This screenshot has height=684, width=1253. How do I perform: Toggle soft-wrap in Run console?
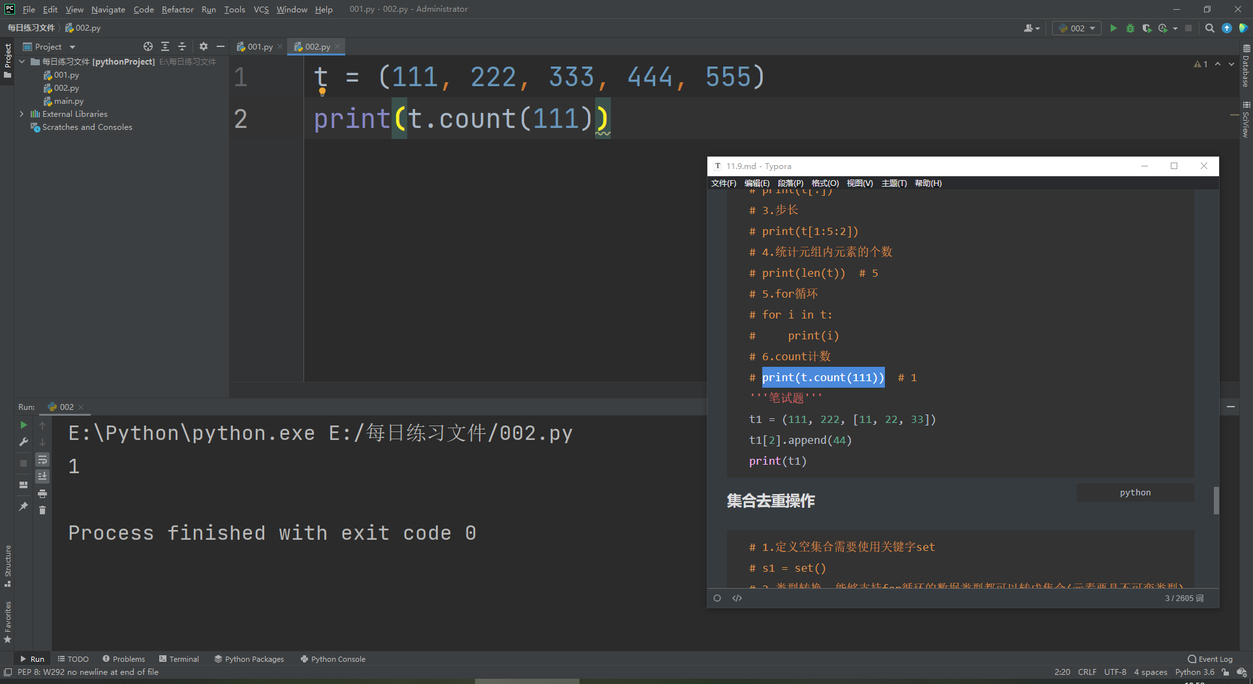(x=42, y=459)
